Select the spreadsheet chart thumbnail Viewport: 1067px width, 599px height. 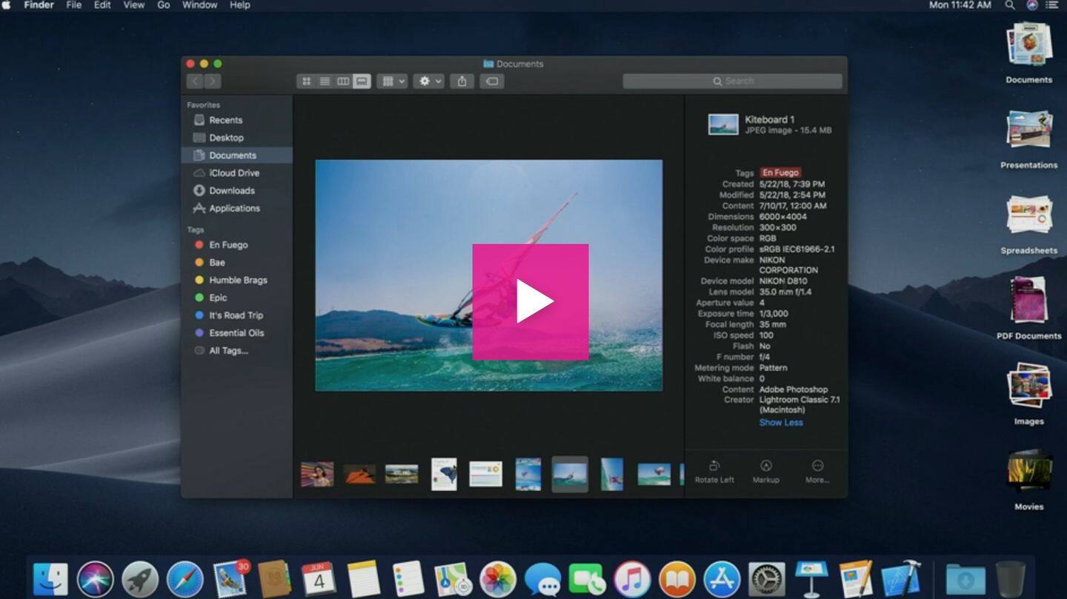pyautogui.click(x=486, y=475)
